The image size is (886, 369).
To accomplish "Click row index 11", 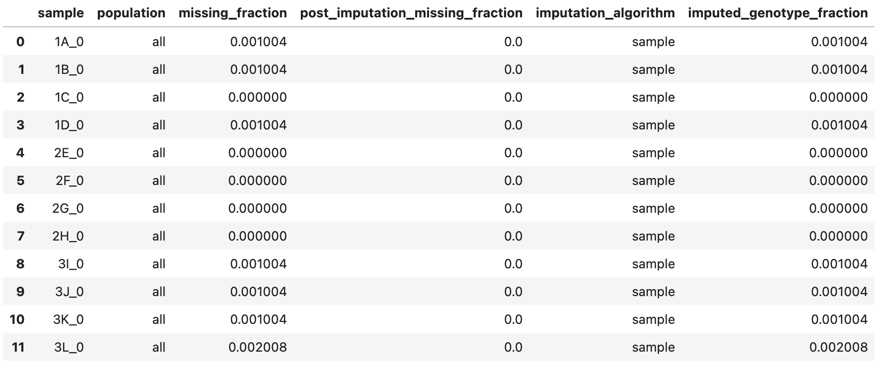I will click(x=18, y=347).
